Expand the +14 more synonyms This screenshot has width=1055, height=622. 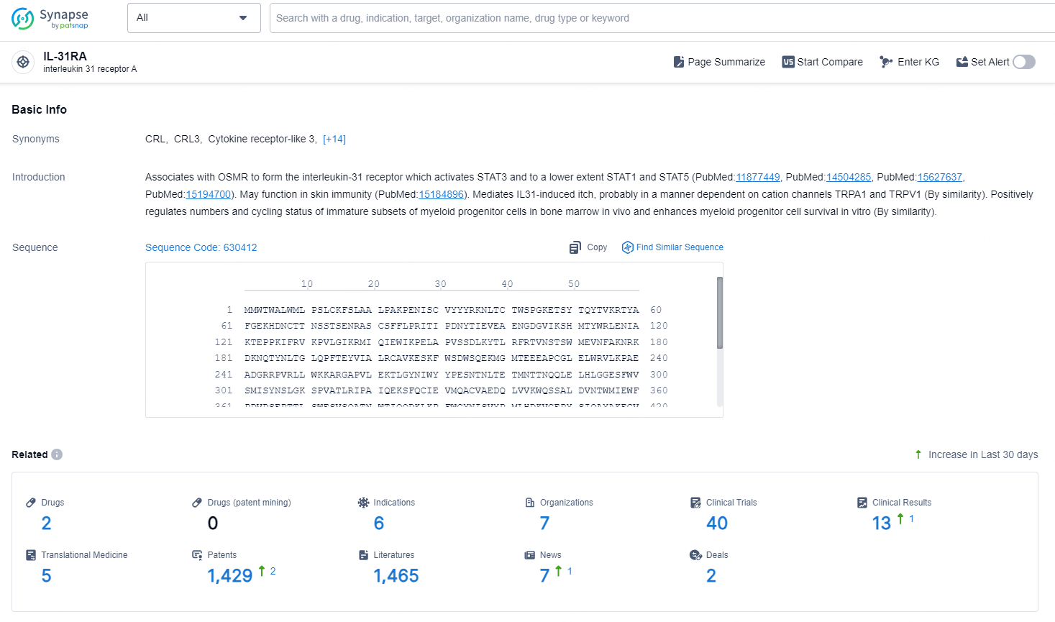(x=334, y=140)
